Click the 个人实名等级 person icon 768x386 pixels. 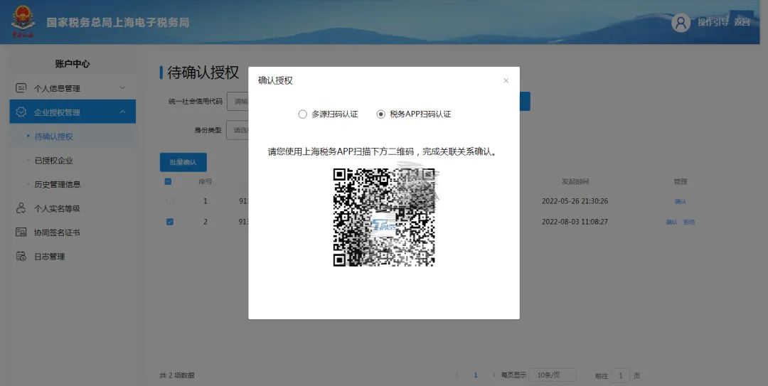(x=21, y=208)
